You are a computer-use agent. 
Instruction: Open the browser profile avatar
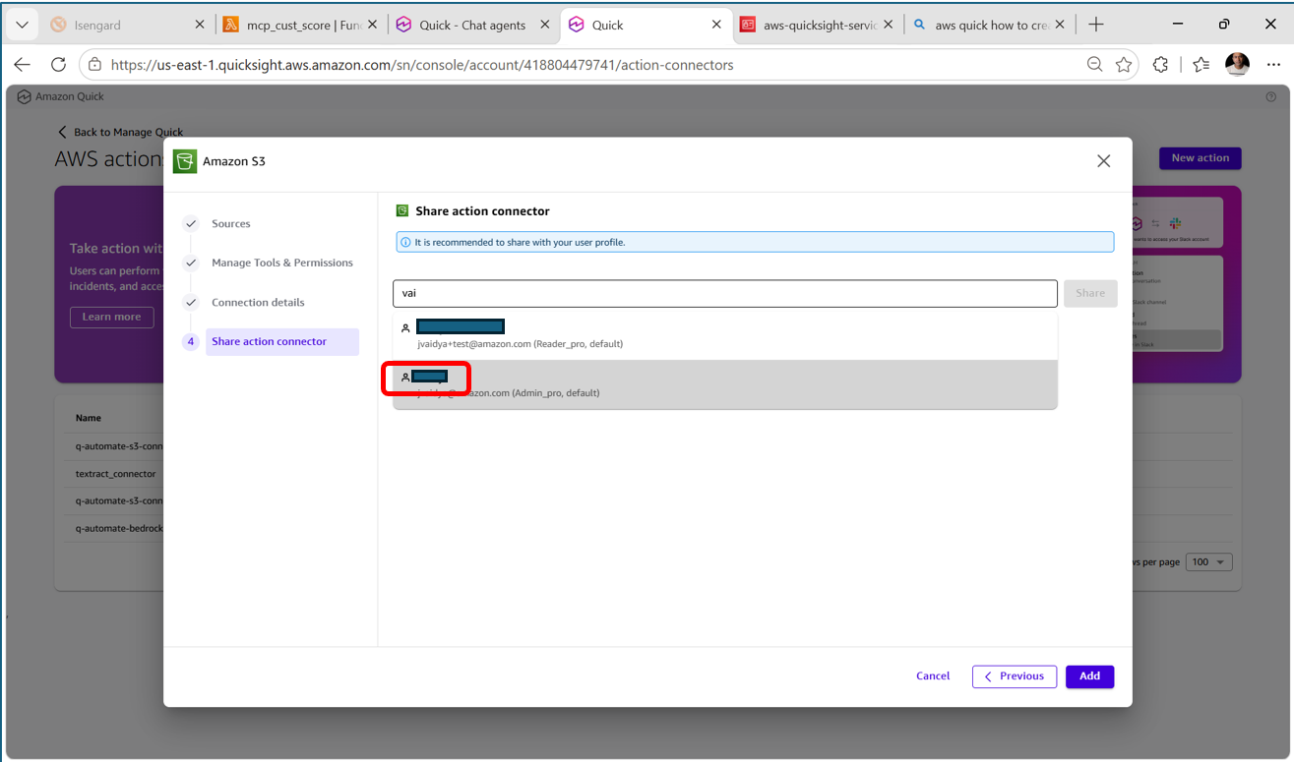coord(1238,65)
